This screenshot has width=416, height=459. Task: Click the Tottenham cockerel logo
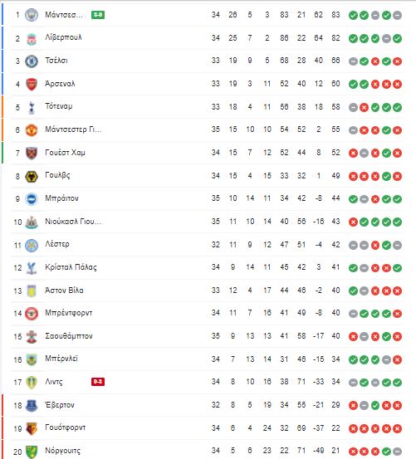pyautogui.click(x=32, y=107)
